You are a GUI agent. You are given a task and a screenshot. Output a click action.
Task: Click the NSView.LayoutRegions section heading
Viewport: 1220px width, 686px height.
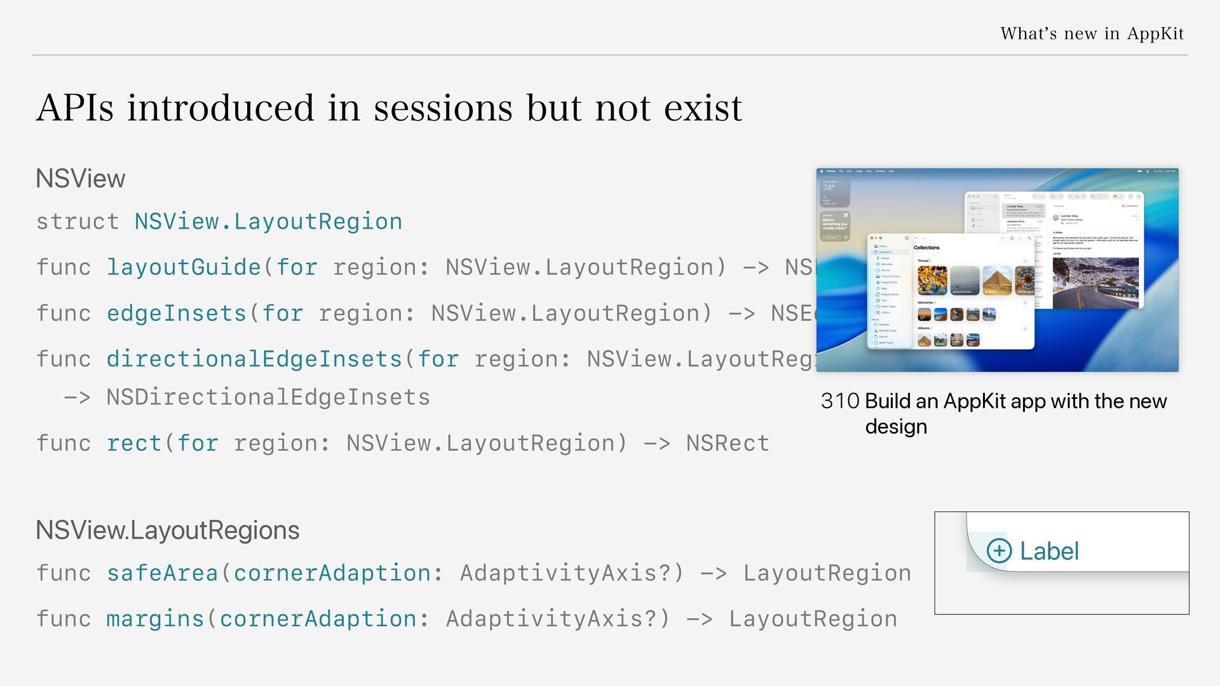[x=167, y=530]
